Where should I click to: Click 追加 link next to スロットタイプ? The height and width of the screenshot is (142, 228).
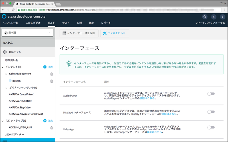coord(51,121)
